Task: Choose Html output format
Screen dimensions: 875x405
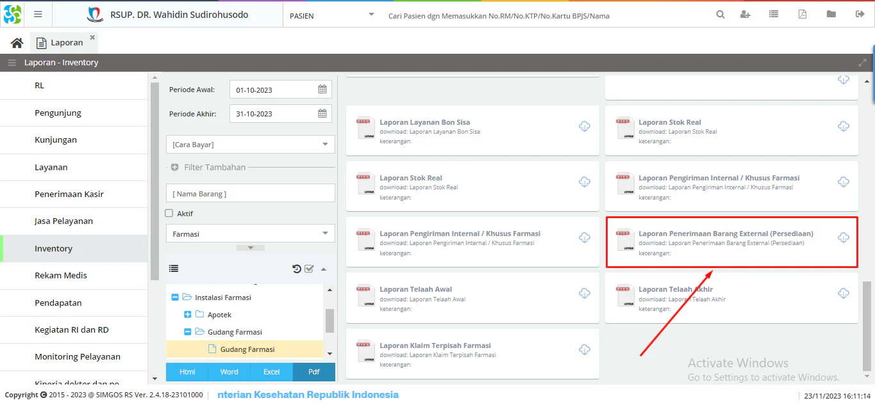Action: 187,372
